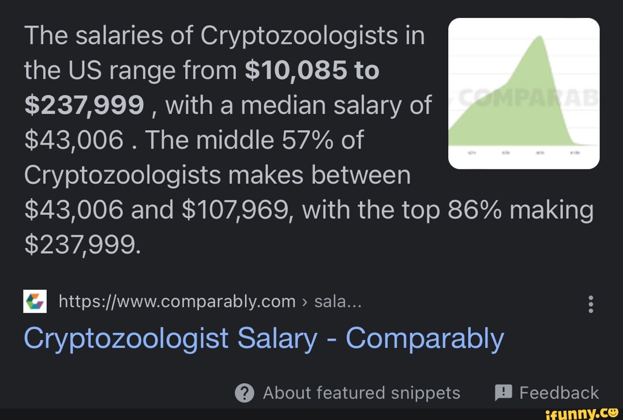
Task: Click the Comparably favicon beside the URL
Action: 36,301
